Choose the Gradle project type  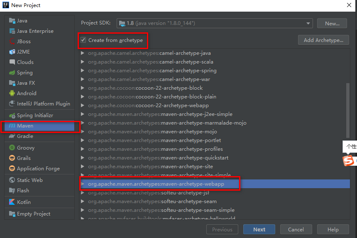[39, 136]
